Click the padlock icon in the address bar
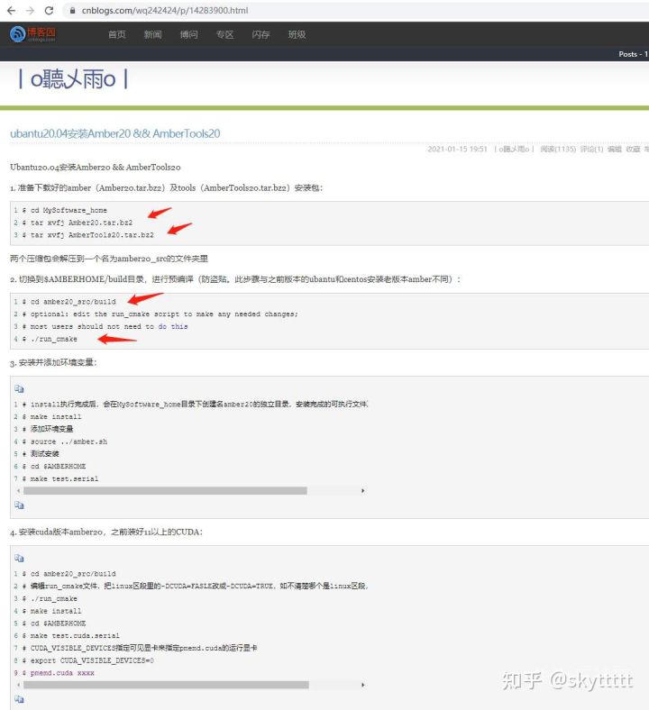 click(x=72, y=11)
